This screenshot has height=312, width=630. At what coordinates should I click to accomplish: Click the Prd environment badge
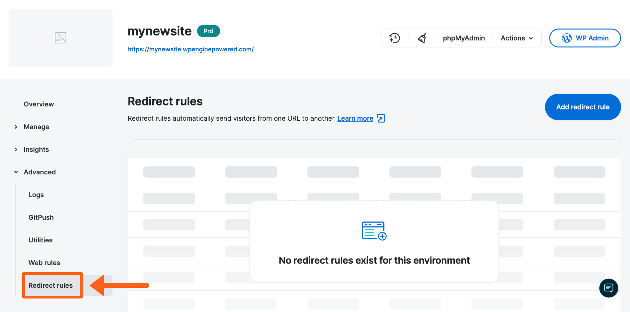click(208, 31)
